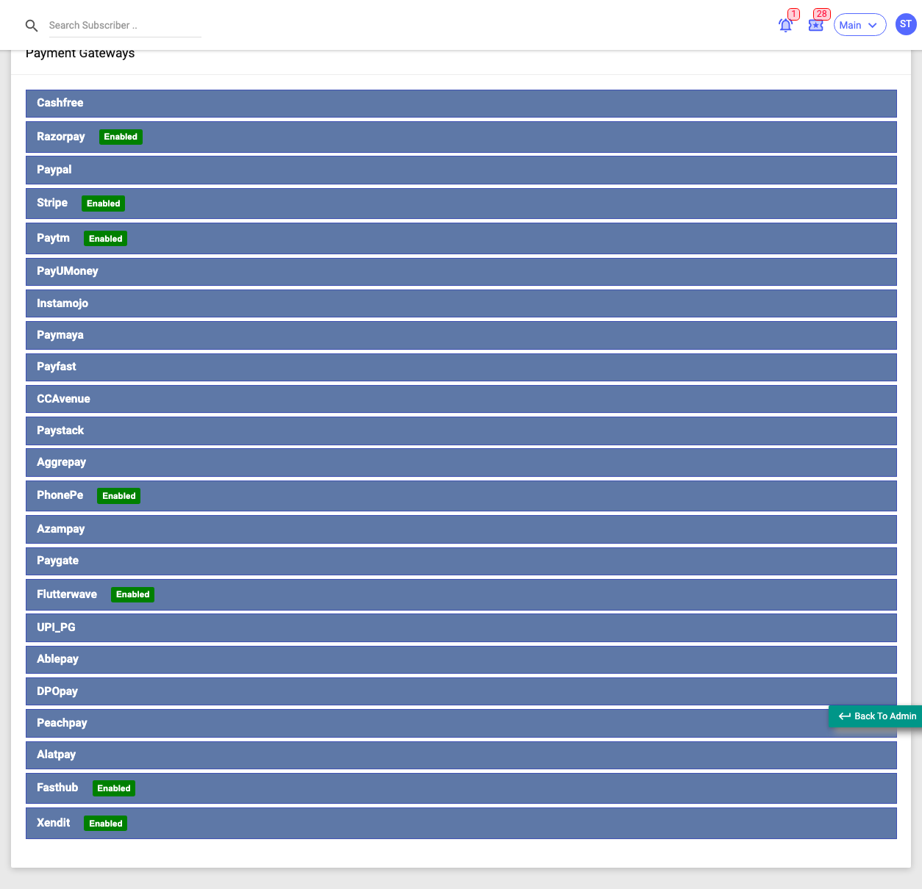This screenshot has height=889, width=922.
Task: Click the Enabled badge next to Fasthub
Action: click(114, 788)
